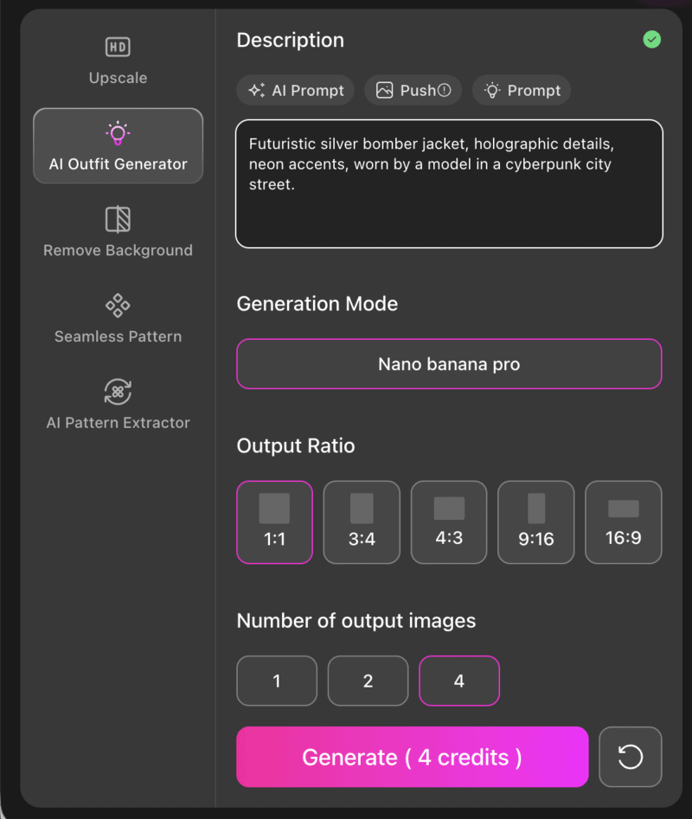This screenshot has height=819, width=692.
Task: Select the 3:4 output ratio
Action: tap(362, 522)
